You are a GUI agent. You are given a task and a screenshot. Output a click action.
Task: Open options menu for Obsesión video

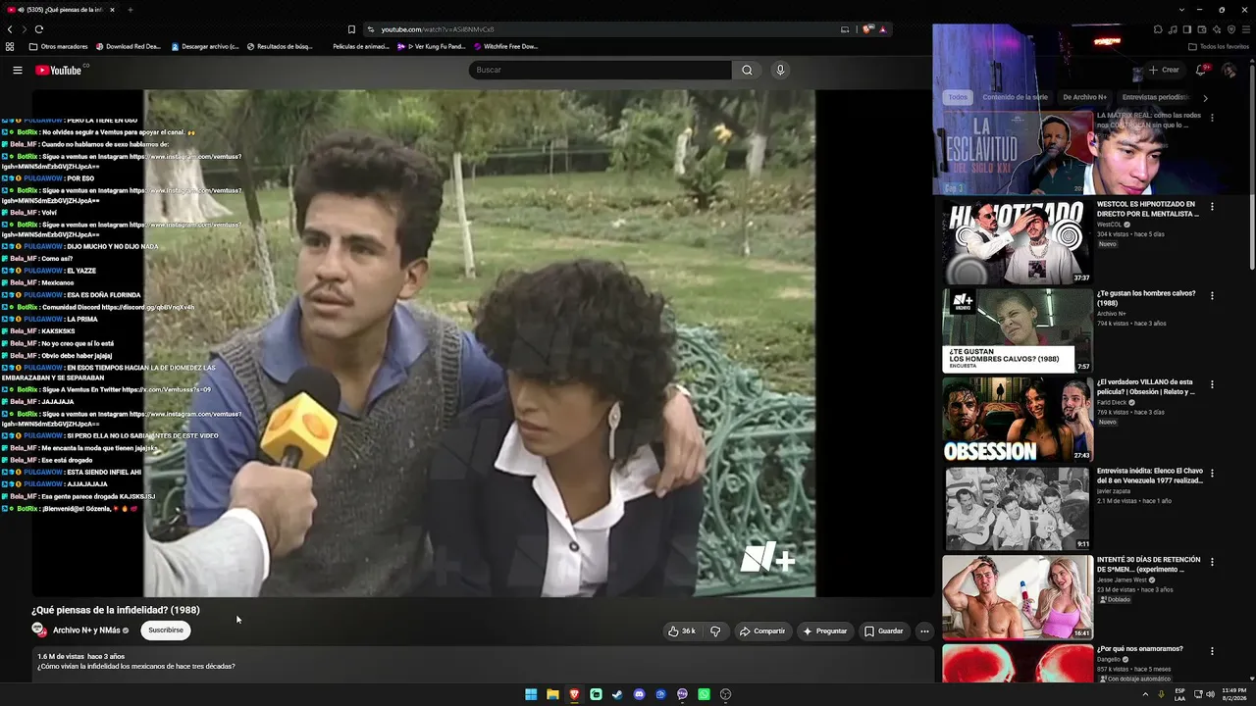pos(1212,384)
